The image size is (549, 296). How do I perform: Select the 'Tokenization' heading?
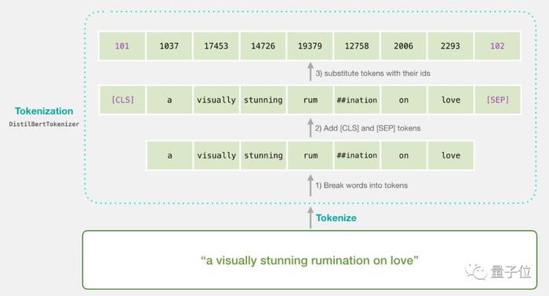44,111
